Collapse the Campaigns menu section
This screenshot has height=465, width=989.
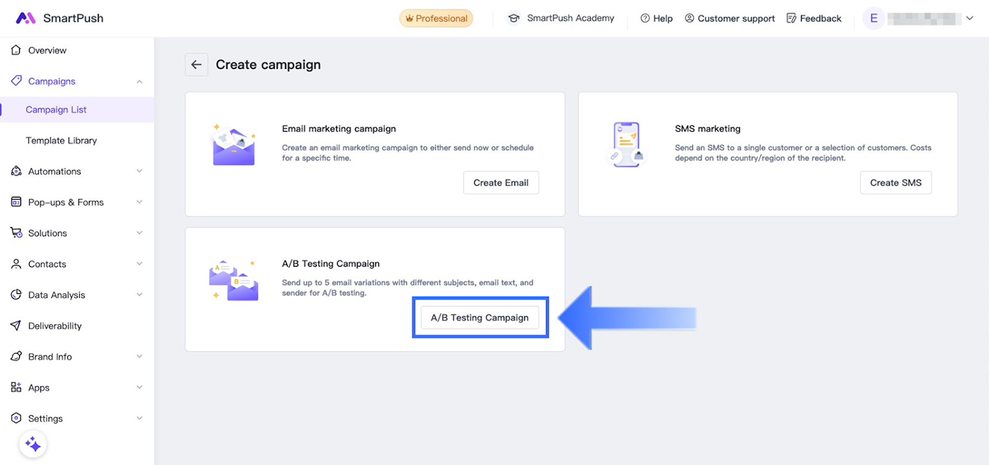click(140, 82)
